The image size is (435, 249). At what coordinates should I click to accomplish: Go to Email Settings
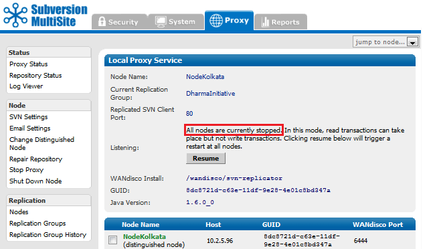coord(29,129)
